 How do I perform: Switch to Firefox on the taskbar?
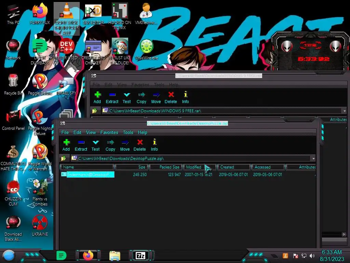coord(88,255)
